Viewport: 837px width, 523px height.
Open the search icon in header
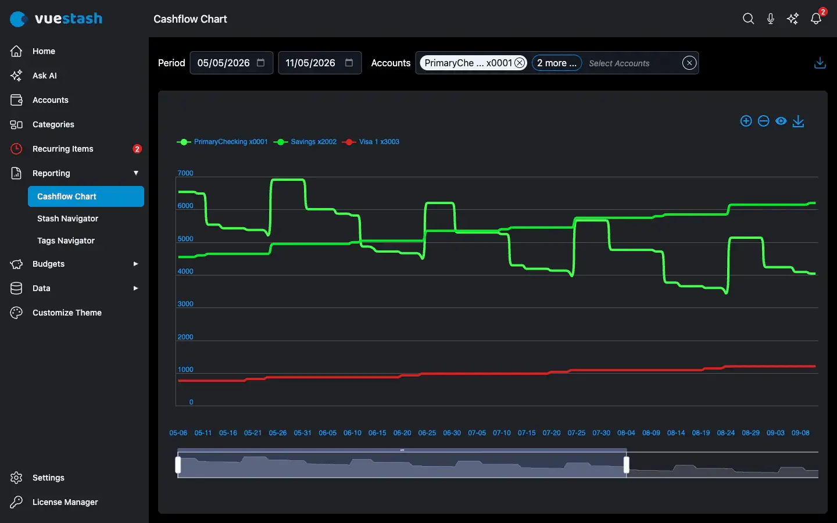click(748, 19)
